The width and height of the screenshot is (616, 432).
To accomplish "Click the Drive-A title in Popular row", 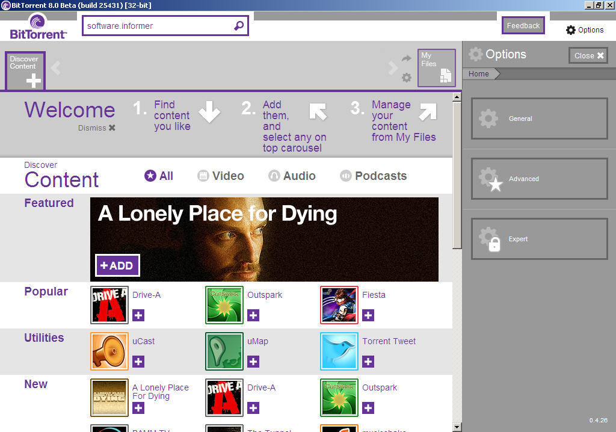I will (x=147, y=295).
